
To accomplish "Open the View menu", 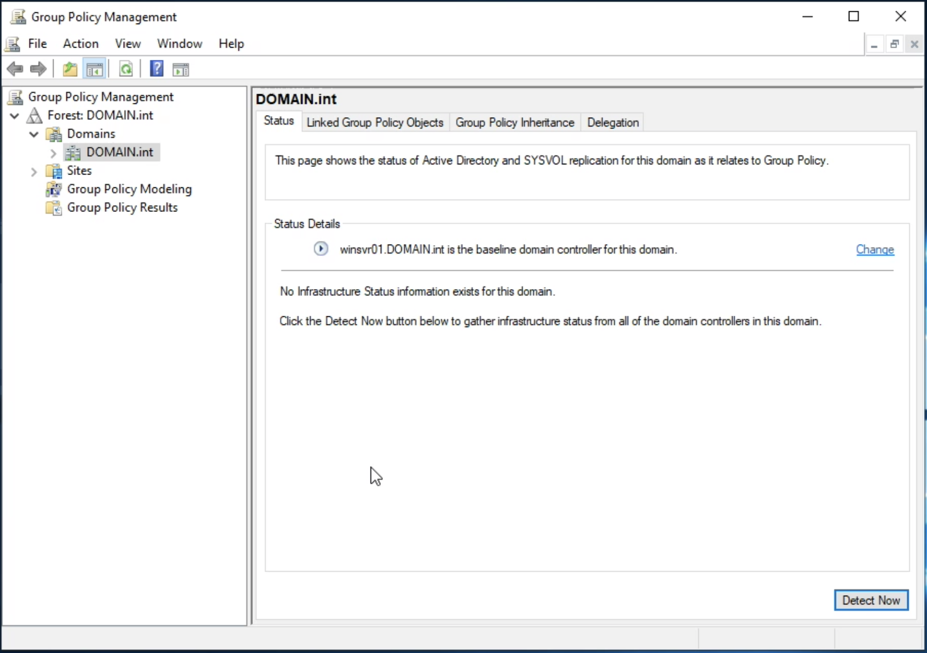I will [128, 44].
